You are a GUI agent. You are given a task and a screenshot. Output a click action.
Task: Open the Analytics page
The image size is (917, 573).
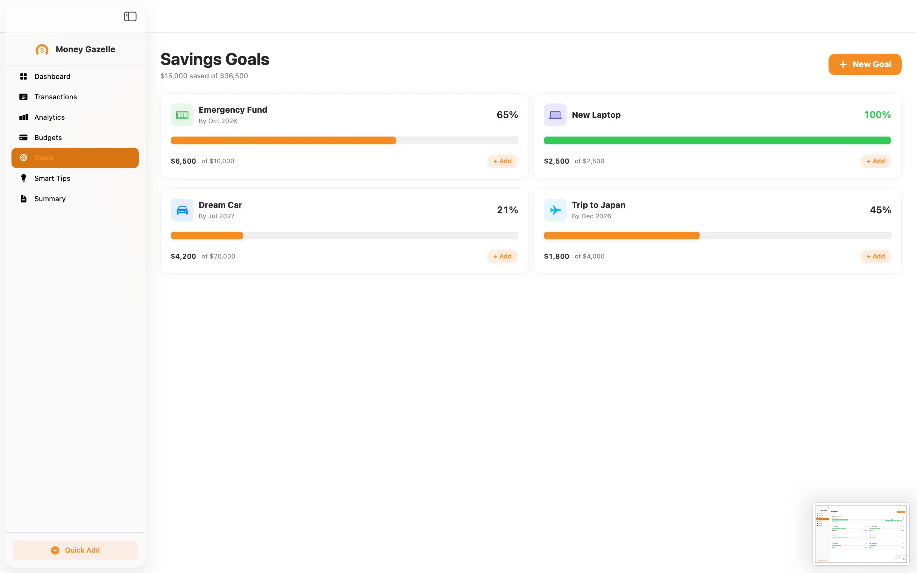coord(75,117)
